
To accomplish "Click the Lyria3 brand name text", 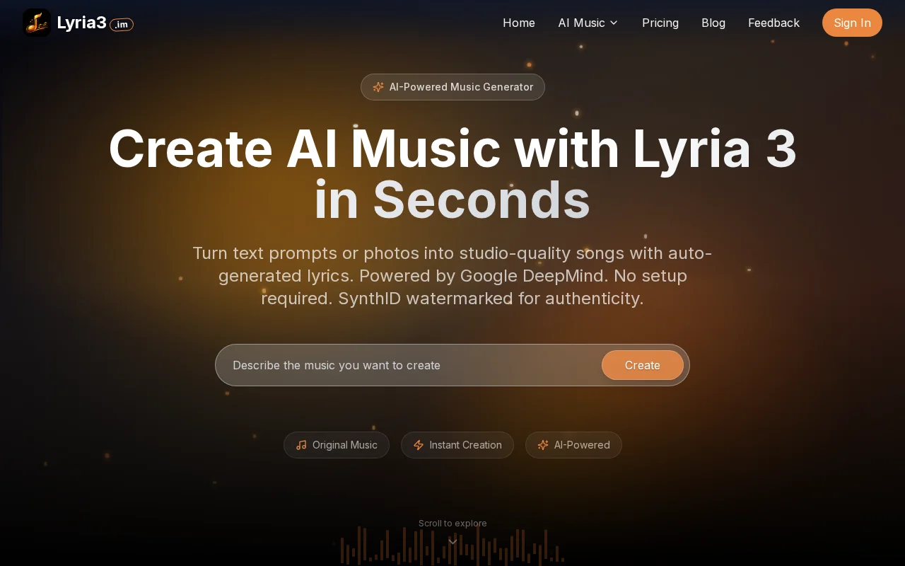I will coord(81,23).
